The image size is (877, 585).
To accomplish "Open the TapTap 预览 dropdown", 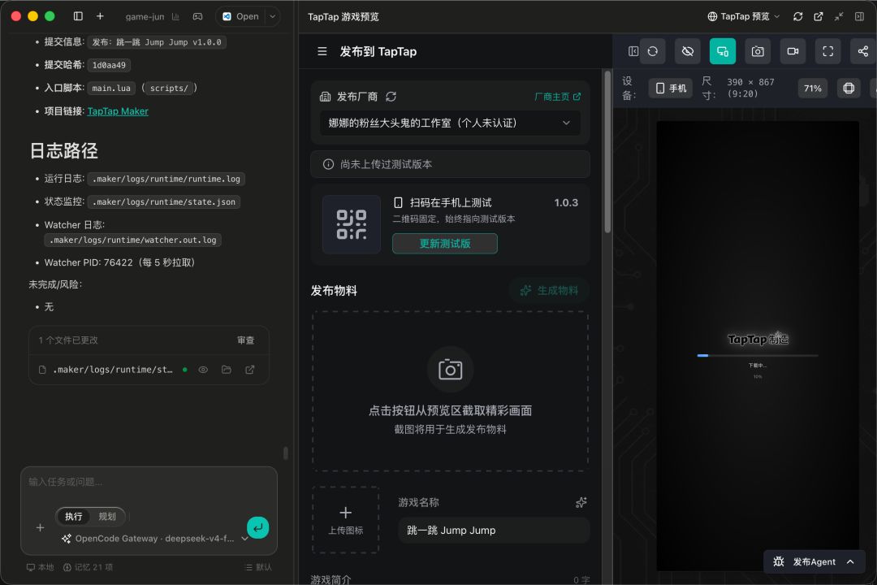I will [x=743, y=16].
